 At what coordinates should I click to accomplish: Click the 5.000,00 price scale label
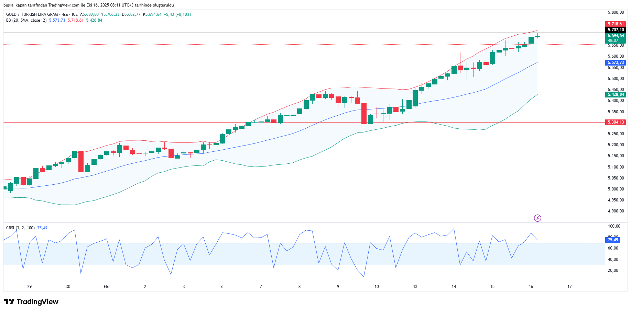click(x=616, y=189)
